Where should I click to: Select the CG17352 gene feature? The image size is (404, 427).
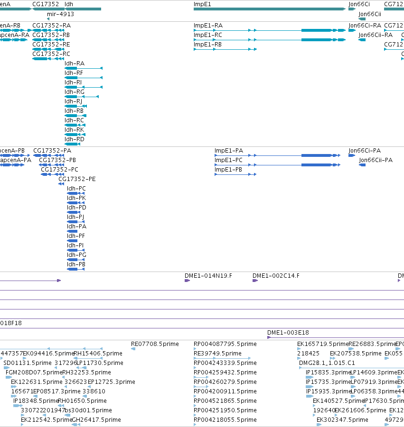click(48, 9)
